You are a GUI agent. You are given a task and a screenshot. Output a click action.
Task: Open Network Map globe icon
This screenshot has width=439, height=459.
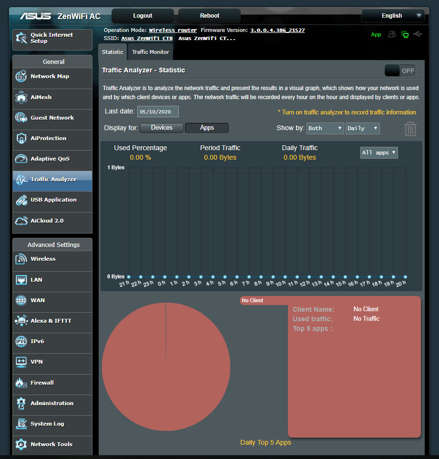(21, 76)
